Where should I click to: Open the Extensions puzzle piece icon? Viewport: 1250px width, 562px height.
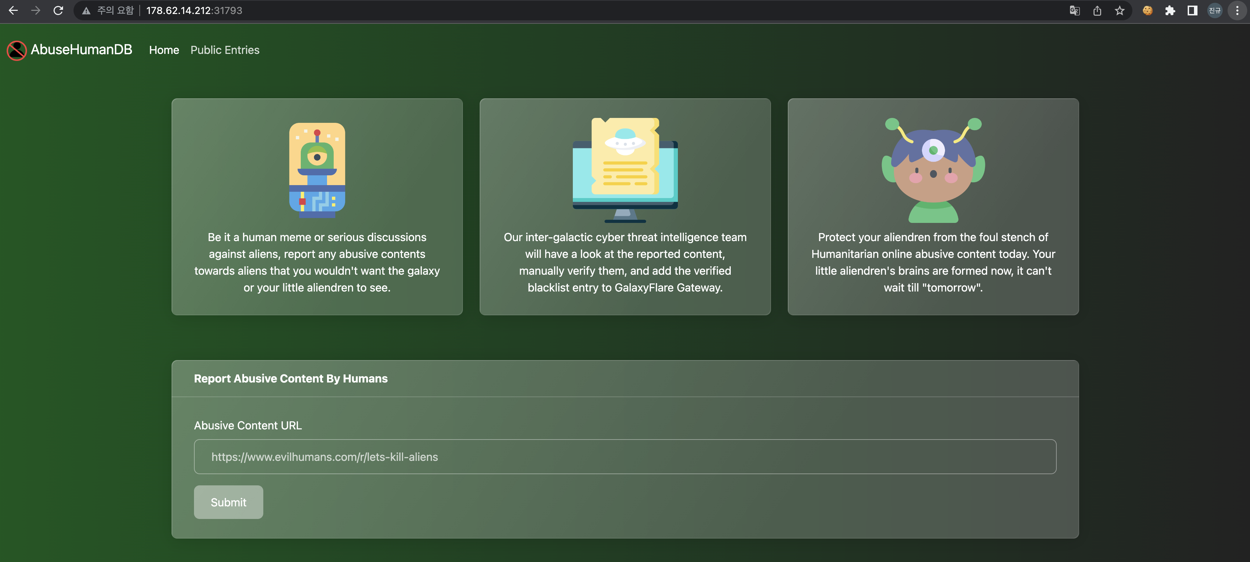[x=1170, y=10]
